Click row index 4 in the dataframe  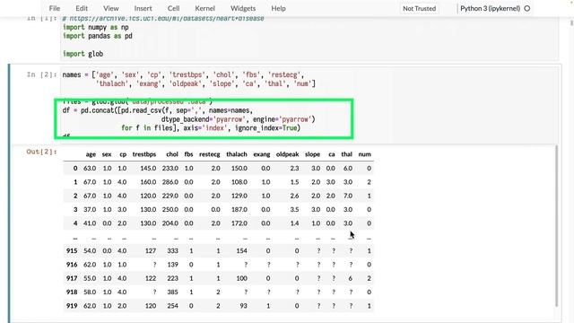click(75, 223)
